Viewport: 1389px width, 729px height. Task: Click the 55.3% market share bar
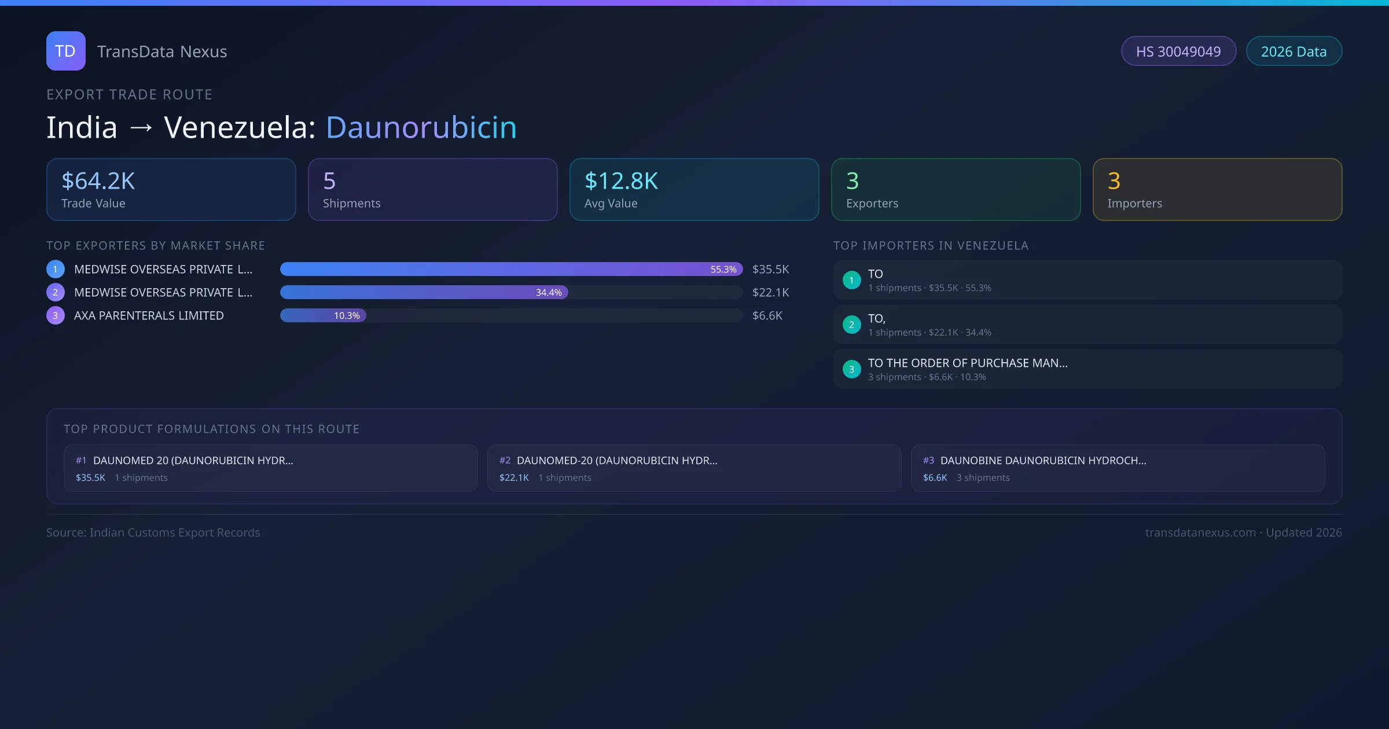(511, 269)
